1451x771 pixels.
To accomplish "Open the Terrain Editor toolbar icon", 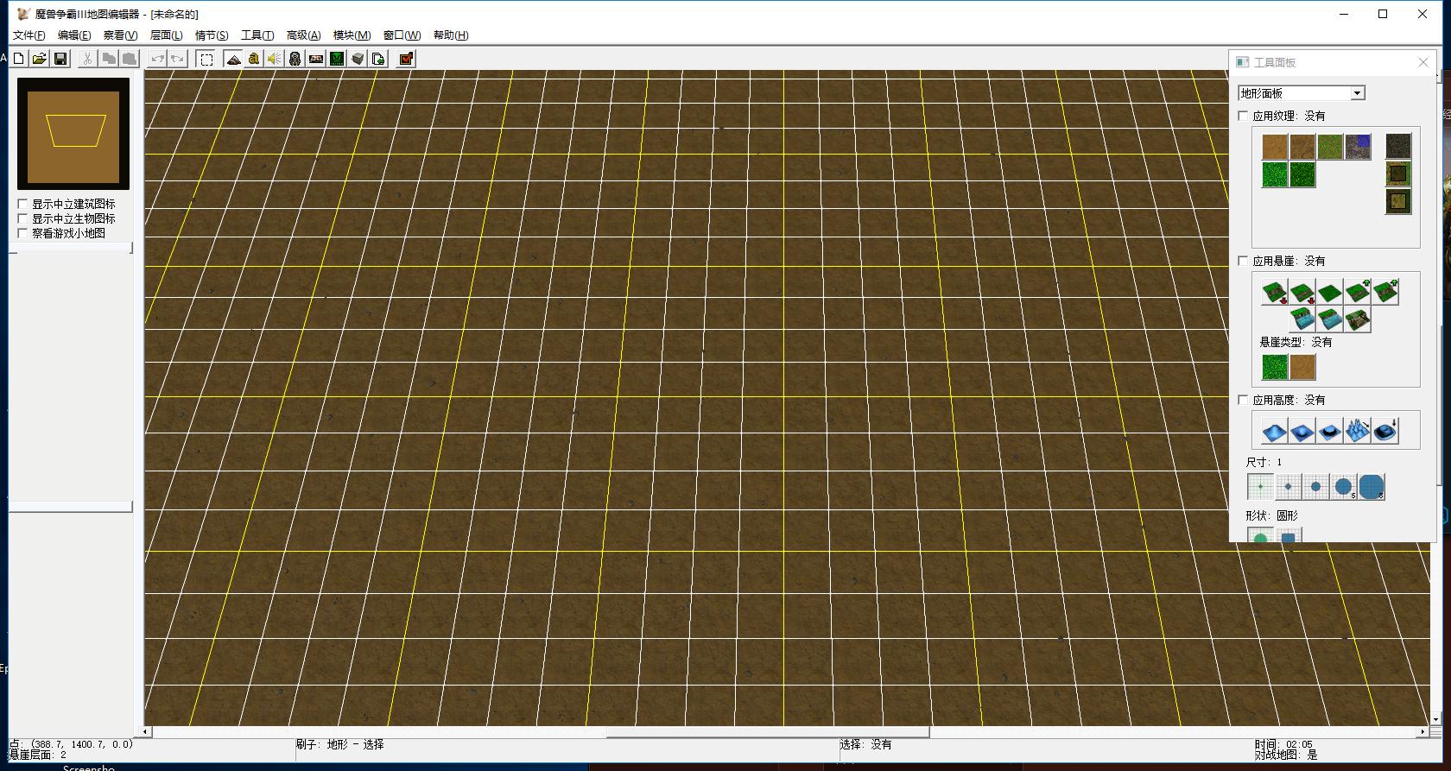I will point(233,59).
